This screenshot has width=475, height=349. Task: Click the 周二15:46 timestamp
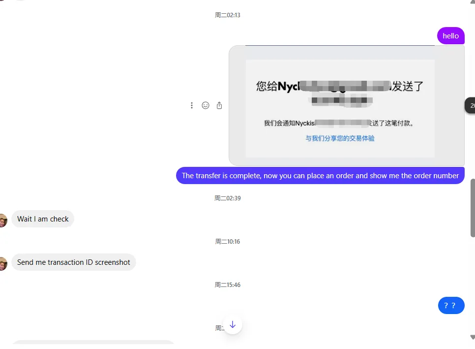tap(228, 285)
